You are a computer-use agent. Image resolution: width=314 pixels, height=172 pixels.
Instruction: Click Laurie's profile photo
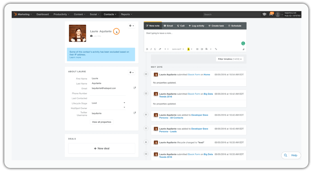click(x=77, y=33)
